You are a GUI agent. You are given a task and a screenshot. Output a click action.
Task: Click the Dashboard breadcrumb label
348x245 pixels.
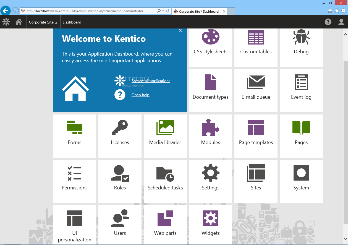[x=72, y=22]
